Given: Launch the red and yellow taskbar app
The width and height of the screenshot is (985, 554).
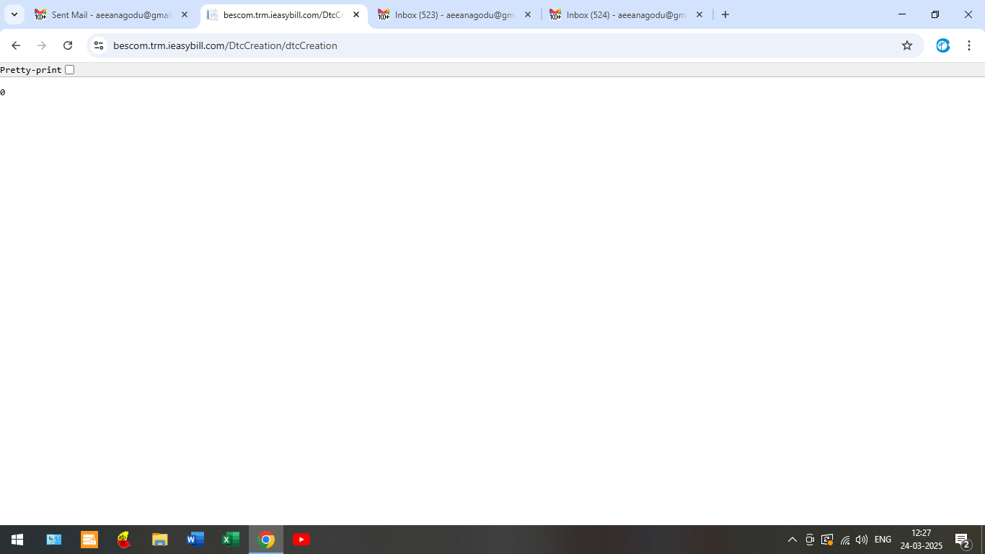Looking at the screenshot, I should (x=125, y=540).
